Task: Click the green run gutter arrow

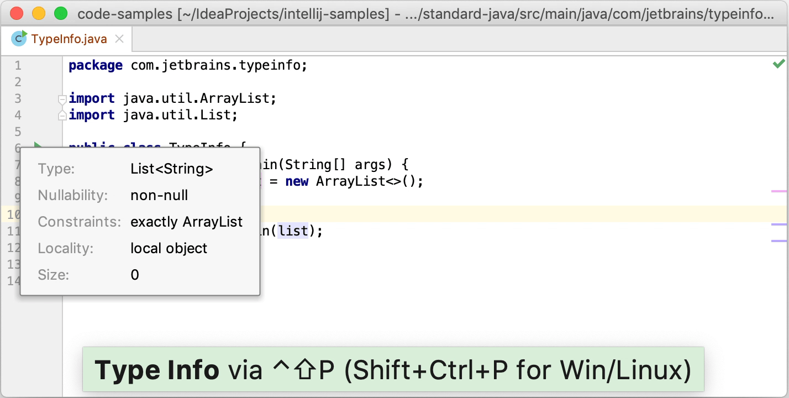Action: (38, 146)
